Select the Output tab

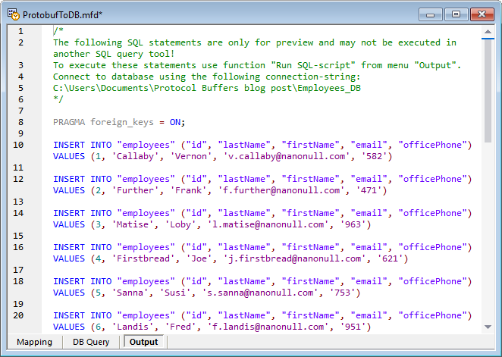pos(143,342)
